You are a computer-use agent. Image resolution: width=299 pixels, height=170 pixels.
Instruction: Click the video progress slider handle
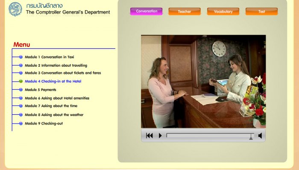coord(251,136)
